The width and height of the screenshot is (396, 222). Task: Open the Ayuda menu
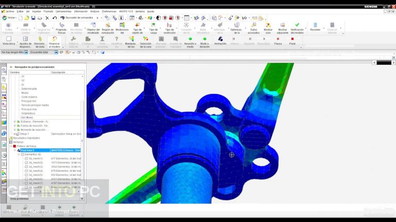point(151,11)
